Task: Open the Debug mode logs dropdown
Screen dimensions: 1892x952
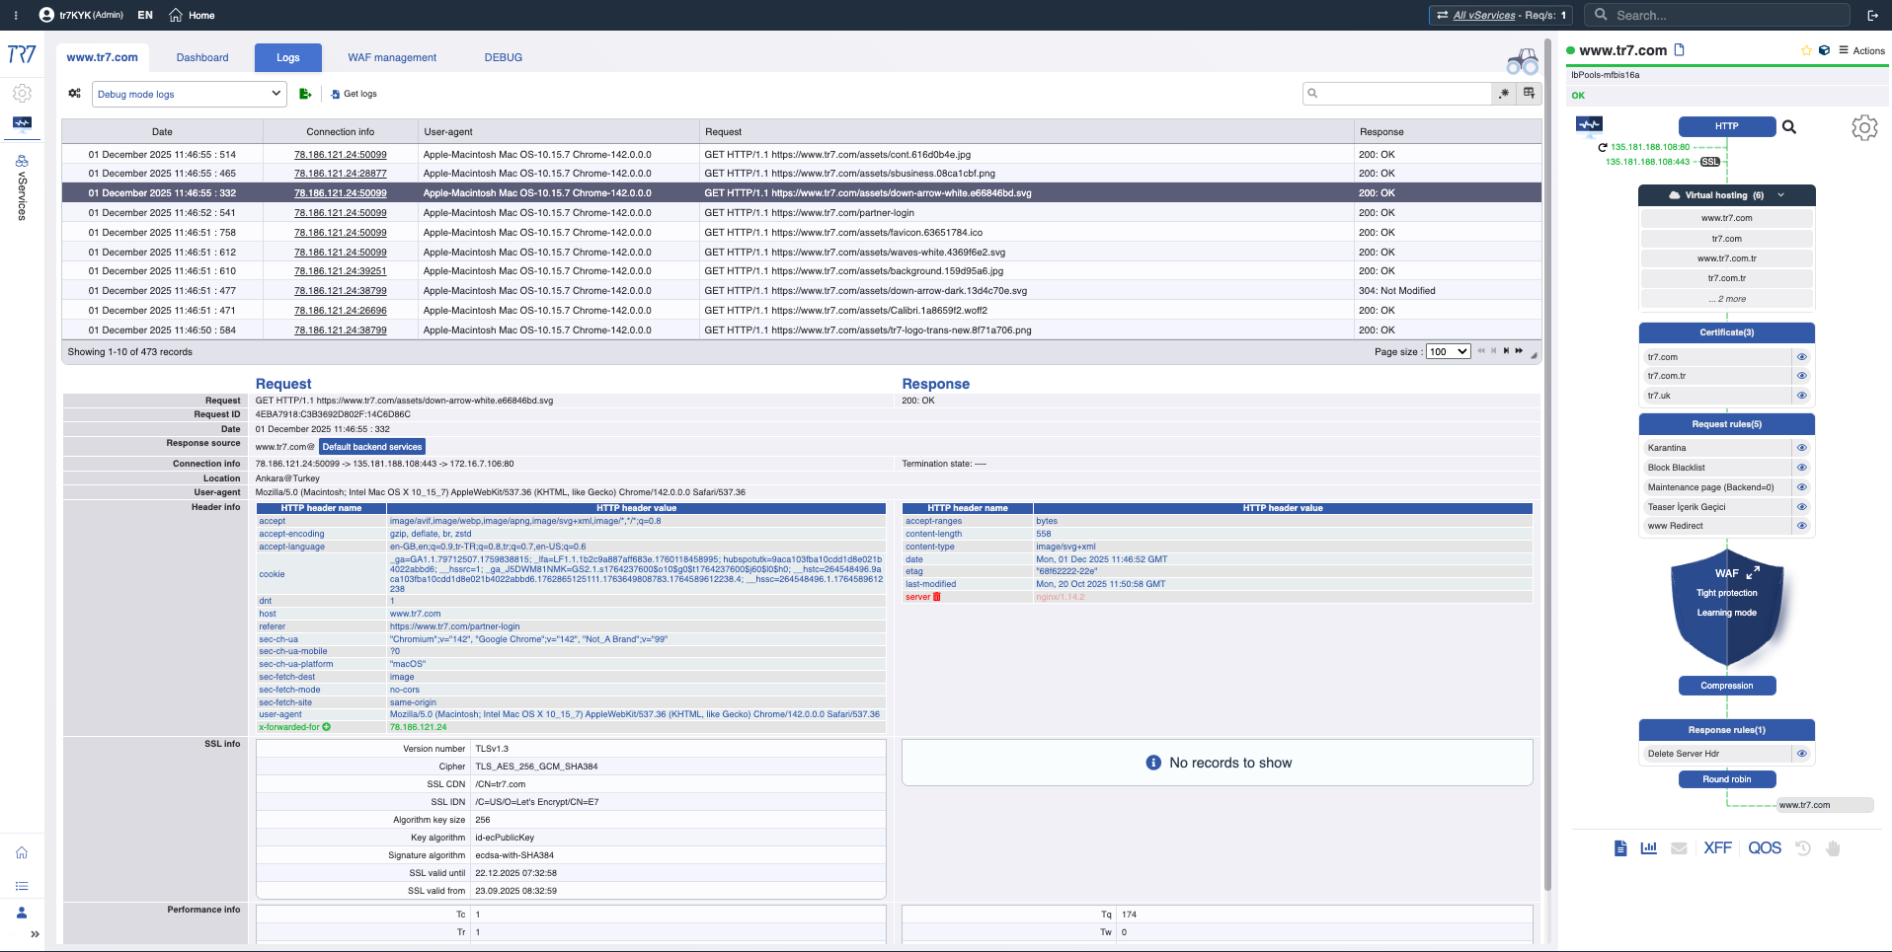Action: 190,94
